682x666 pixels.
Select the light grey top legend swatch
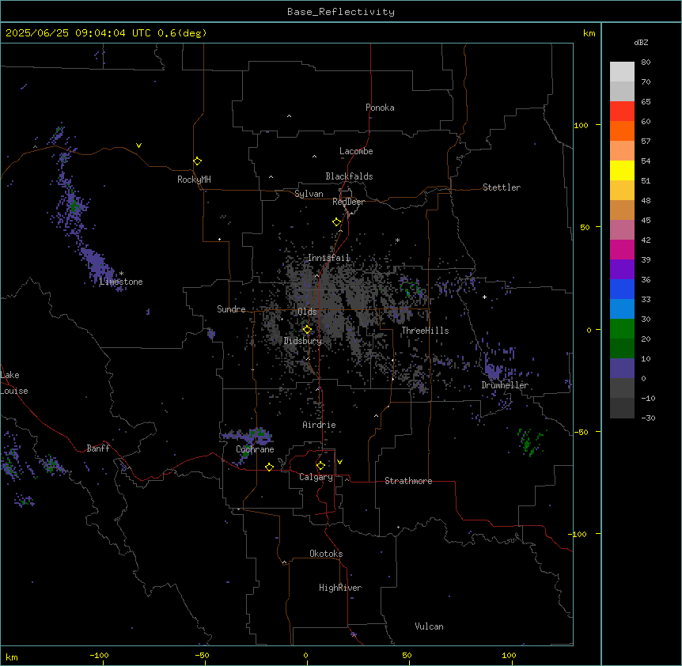[x=622, y=71]
